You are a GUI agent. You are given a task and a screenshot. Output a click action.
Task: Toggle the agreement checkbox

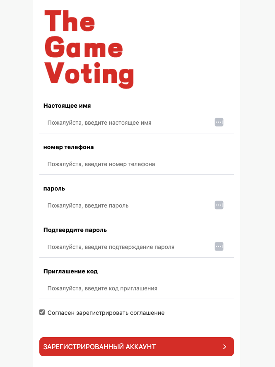tap(42, 312)
